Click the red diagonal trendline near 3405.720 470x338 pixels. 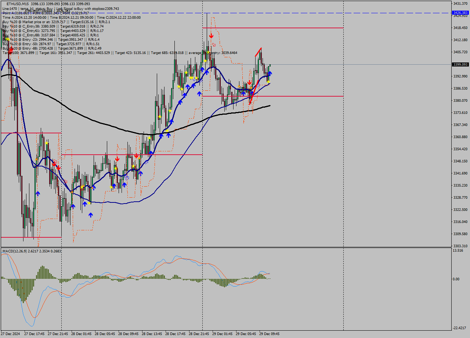click(x=258, y=52)
